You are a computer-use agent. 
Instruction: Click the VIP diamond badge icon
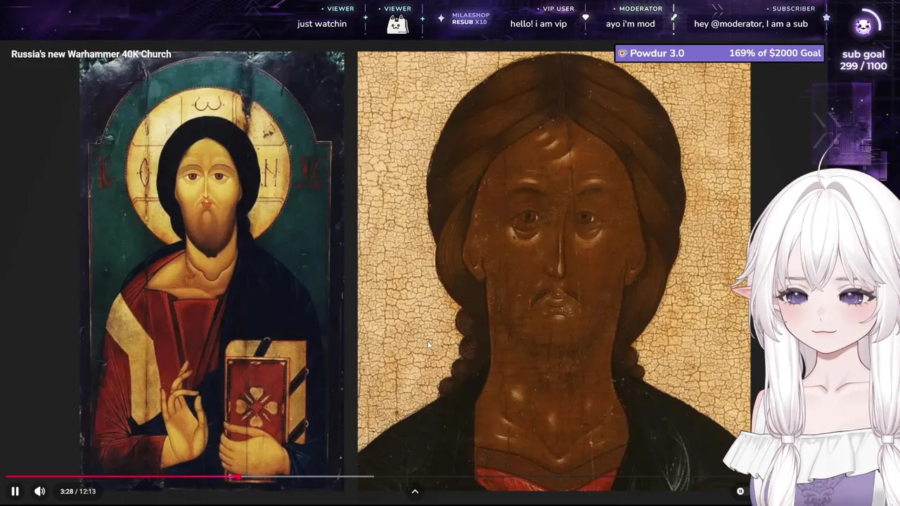[x=585, y=18]
